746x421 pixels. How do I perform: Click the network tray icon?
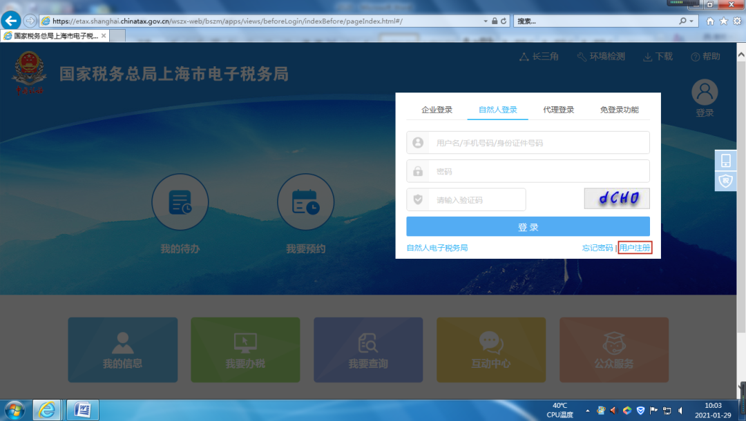tap(667, 411)
